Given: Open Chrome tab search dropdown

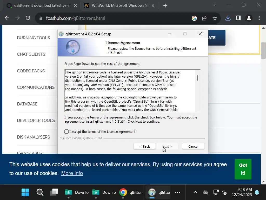Looking at the screenshot, I should tap(214, 5).
